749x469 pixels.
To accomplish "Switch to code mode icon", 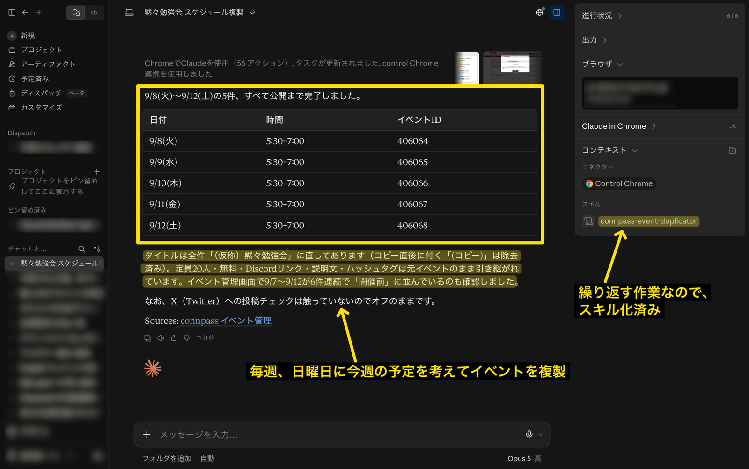I will coord(94,13).
